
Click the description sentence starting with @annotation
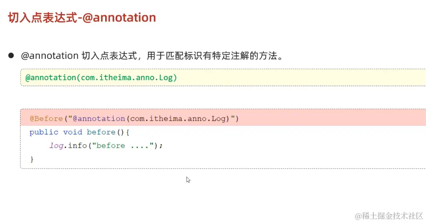(153, 56)
